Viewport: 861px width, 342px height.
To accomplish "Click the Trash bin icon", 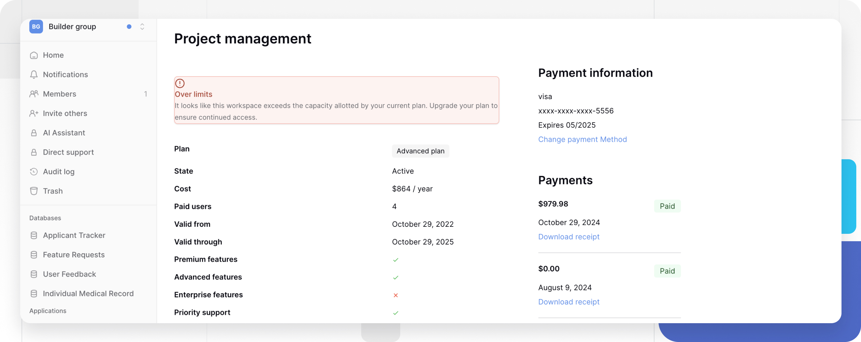I will click(x=34, y=191).
